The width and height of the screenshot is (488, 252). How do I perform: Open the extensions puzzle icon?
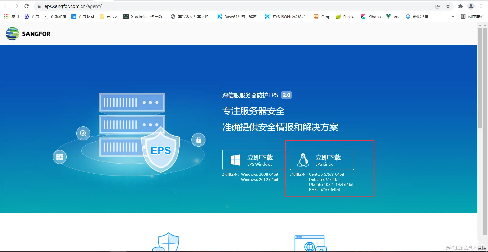(461, 6)
